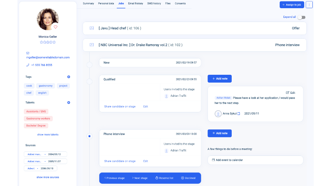Click the Gastronomy workers talent chip
The height and width of the screenshot is (186, 331).
coord(38,119)
